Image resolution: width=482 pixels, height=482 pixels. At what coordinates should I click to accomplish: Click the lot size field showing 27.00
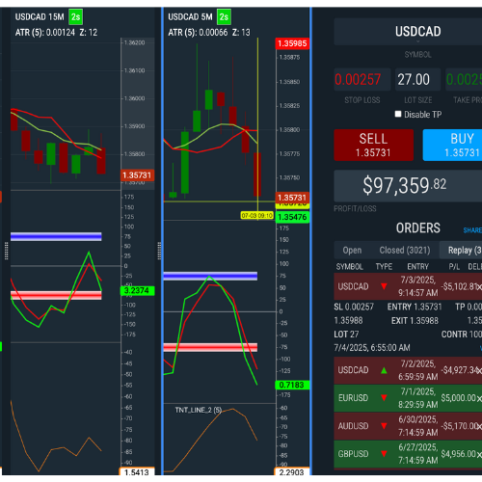[417, 79]
